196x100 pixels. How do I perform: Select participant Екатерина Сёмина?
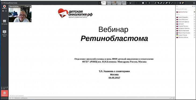[184, 28]
